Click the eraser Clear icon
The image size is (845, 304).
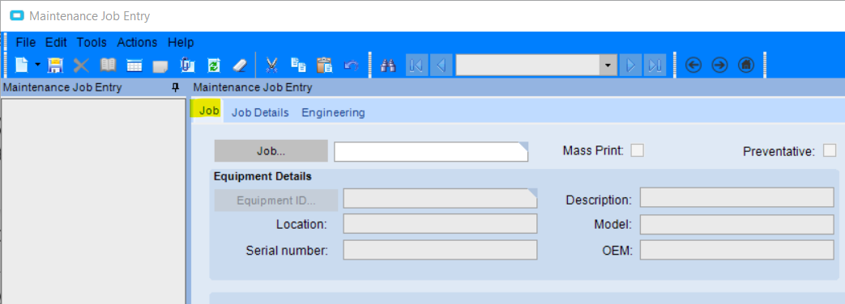(x=239, y=65)
